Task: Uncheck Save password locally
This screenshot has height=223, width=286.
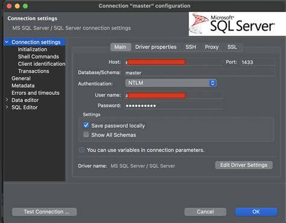Action: 86,125
